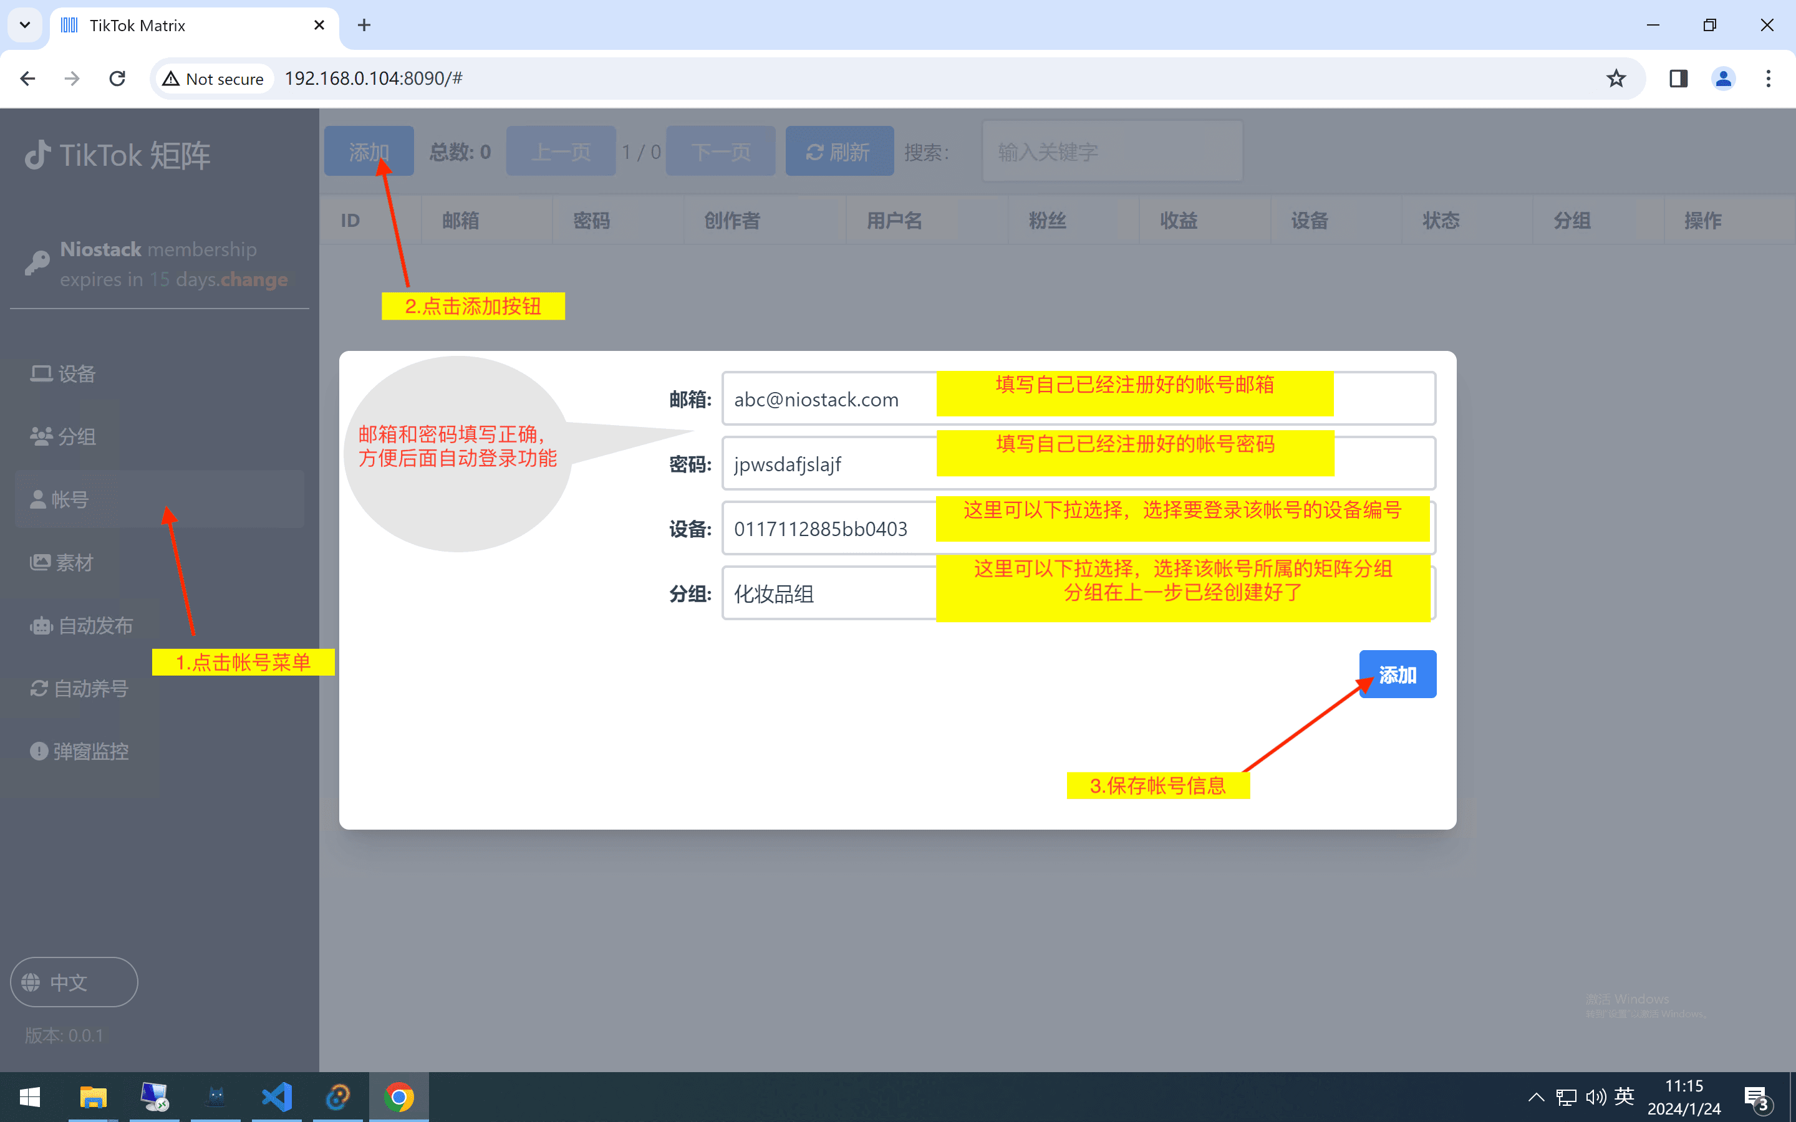Viewport: 1796px width, 1122px height.
Task: Open the 分组 group dropdown in dialog
Action: coord(1078,592)
